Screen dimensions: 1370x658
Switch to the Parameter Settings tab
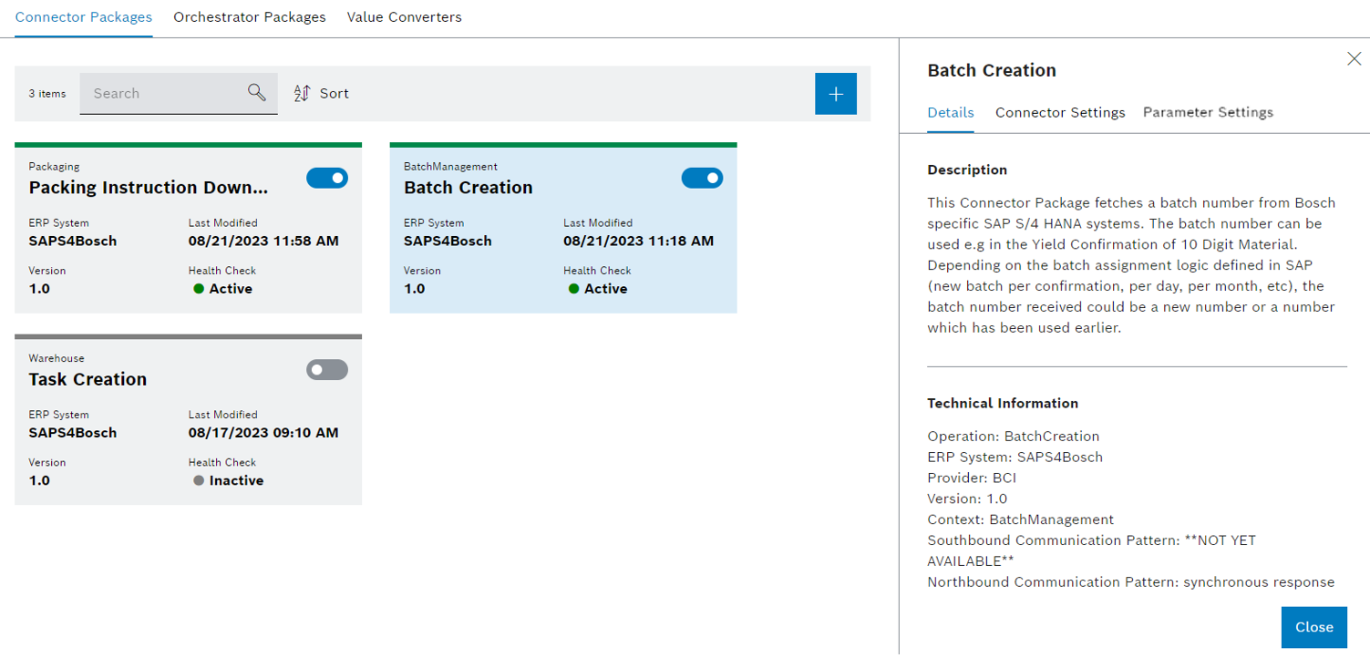click(1208, 112)
